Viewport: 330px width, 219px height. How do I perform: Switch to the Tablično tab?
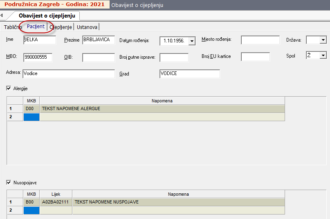(13, 27)
